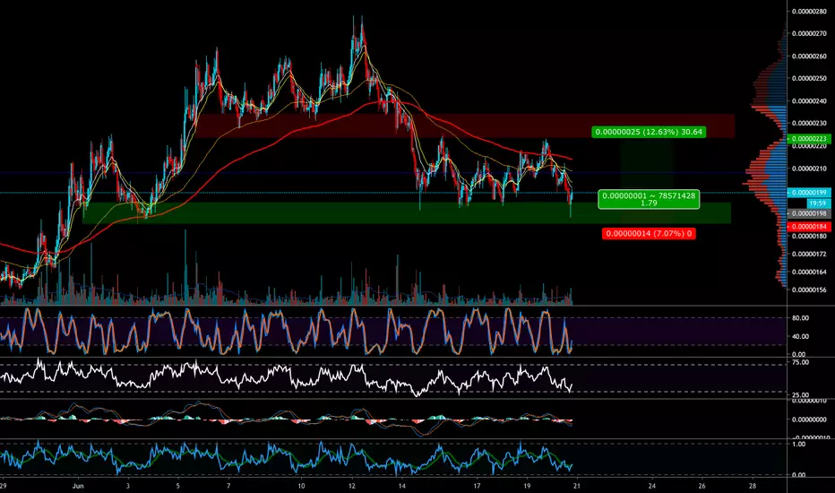Click the cyan 0.00000199 current price tag
The width and height of the screenshot is (835, 493).
(x=808, y=193)
